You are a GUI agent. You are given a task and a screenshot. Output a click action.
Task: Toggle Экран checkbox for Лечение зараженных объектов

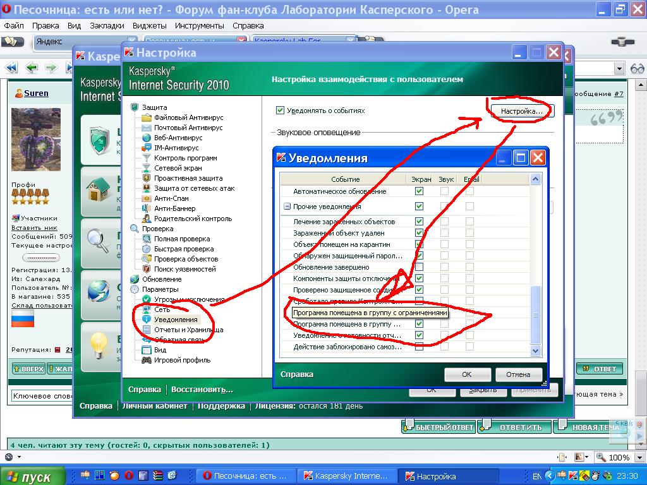tap(419, 222)
